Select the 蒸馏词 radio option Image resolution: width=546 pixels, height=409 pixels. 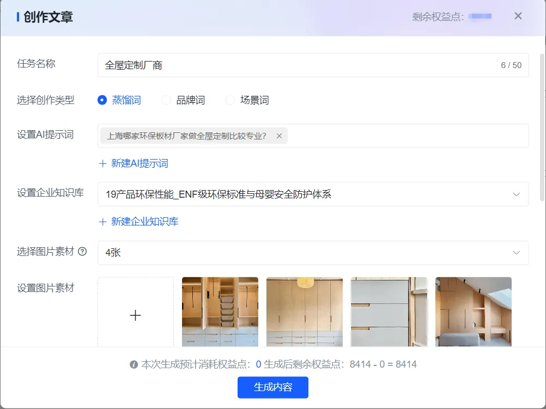pos(102,100)
